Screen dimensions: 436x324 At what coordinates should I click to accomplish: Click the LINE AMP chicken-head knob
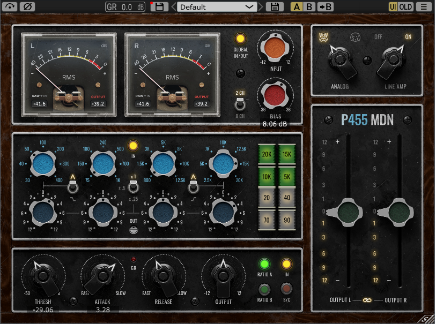[393, 59]
